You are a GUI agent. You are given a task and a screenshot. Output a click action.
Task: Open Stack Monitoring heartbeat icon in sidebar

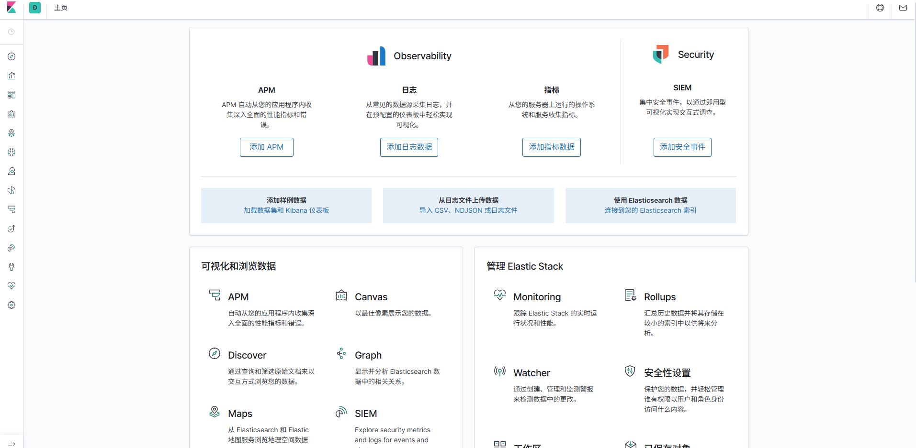[x=11, y=286]
